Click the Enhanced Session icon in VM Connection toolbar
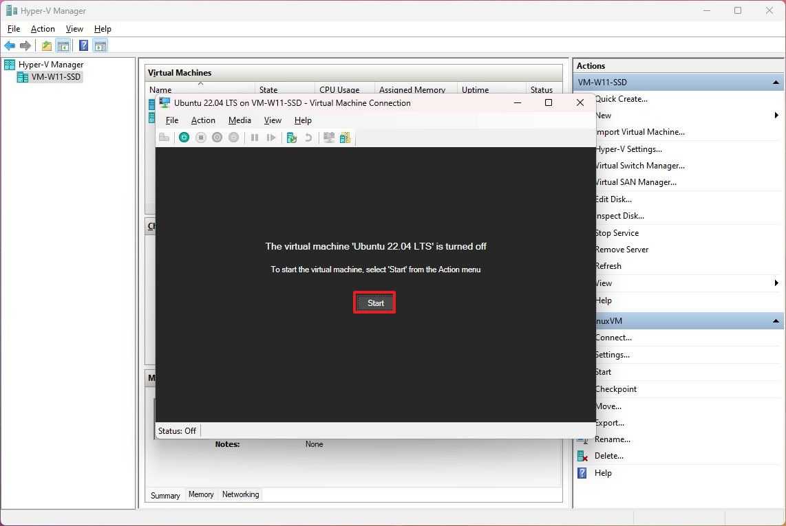The image size is (786, 526). [x=329, y=138]
